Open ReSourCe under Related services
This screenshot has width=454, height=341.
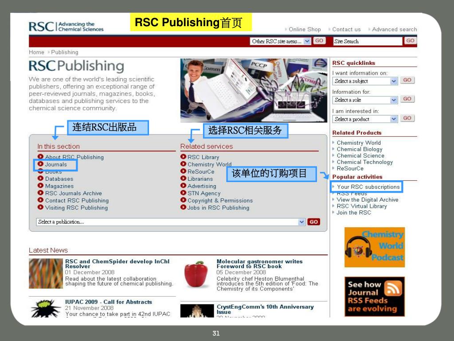pyautogui.click(x=201, y=171)
